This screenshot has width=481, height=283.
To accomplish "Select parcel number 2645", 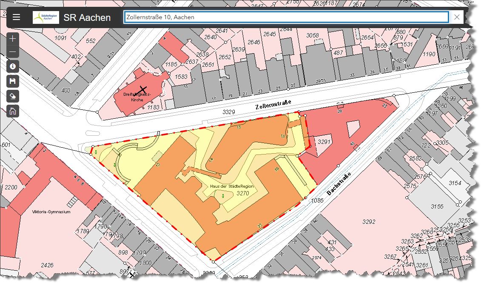I will coord(270,34).
